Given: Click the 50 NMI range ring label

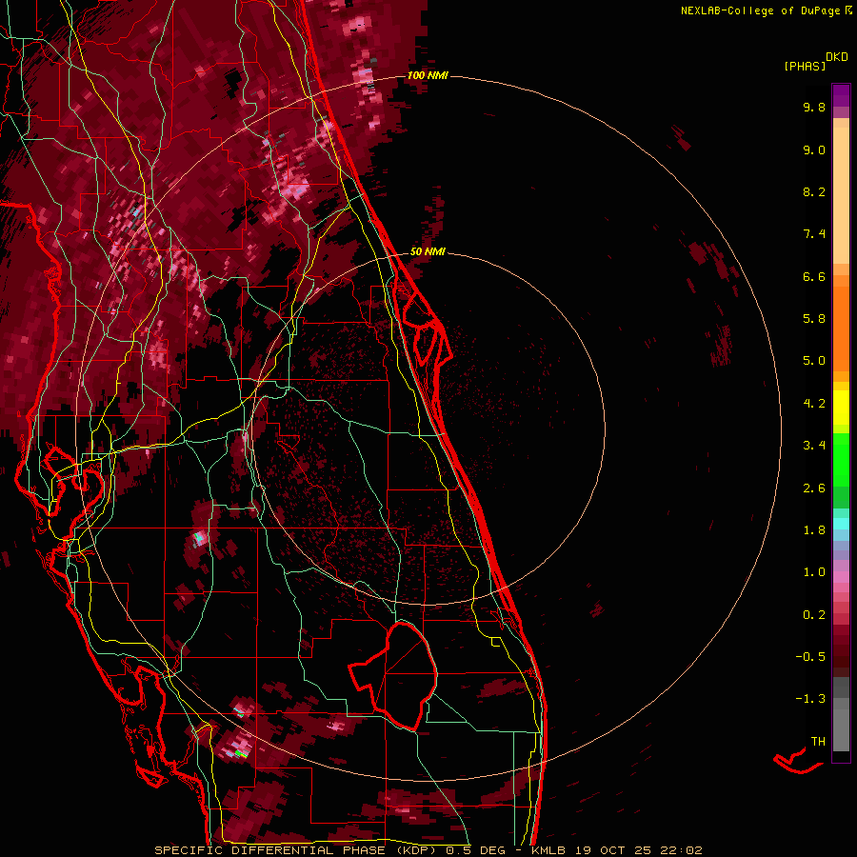Looking at the screenshot, I should [x=428, y=252].
